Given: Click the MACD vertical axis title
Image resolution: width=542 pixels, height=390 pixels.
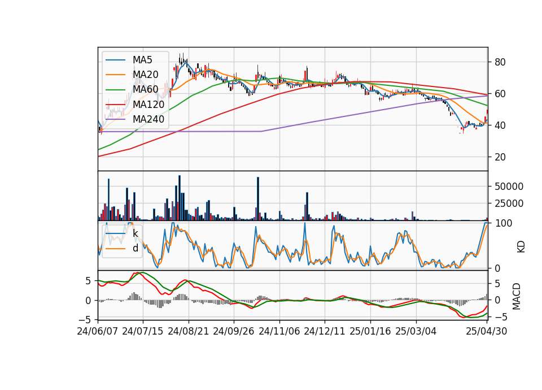Looking at the screenshot, I should [x=516, y=296].
